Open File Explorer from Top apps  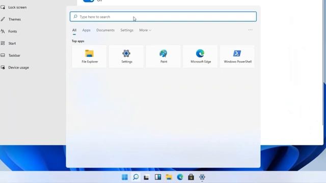tap(90, 56)
